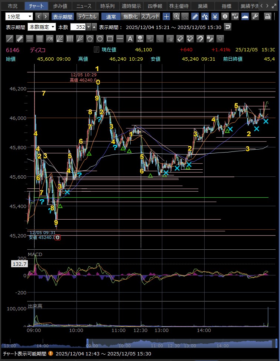Select the ellipse drawing tool
The height and width of the screenshot is (361, 280).
pos(100,38)
